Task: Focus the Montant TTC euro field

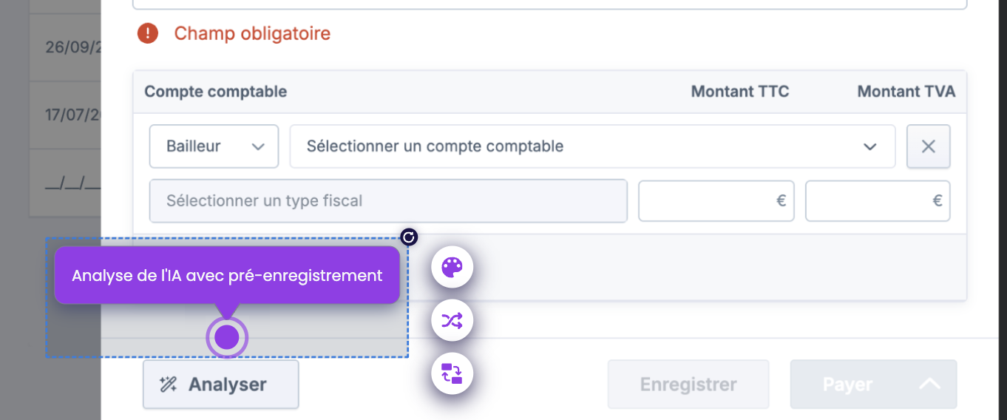Action: point(716,200)
